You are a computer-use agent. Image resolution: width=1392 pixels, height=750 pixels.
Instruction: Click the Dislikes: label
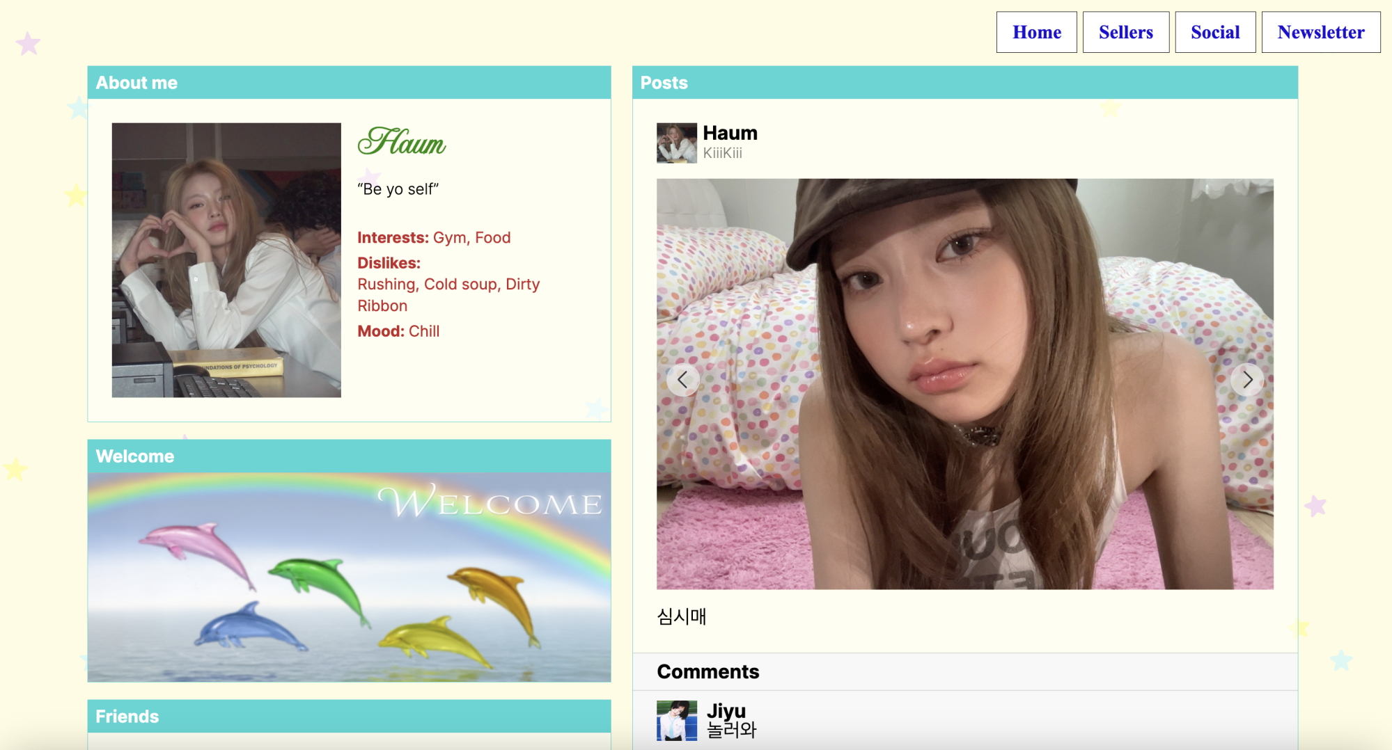389,263
